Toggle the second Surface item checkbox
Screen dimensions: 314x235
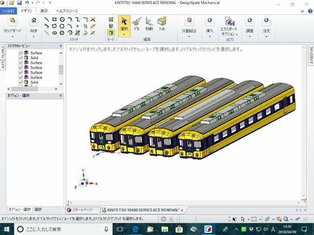click(20, 63)
